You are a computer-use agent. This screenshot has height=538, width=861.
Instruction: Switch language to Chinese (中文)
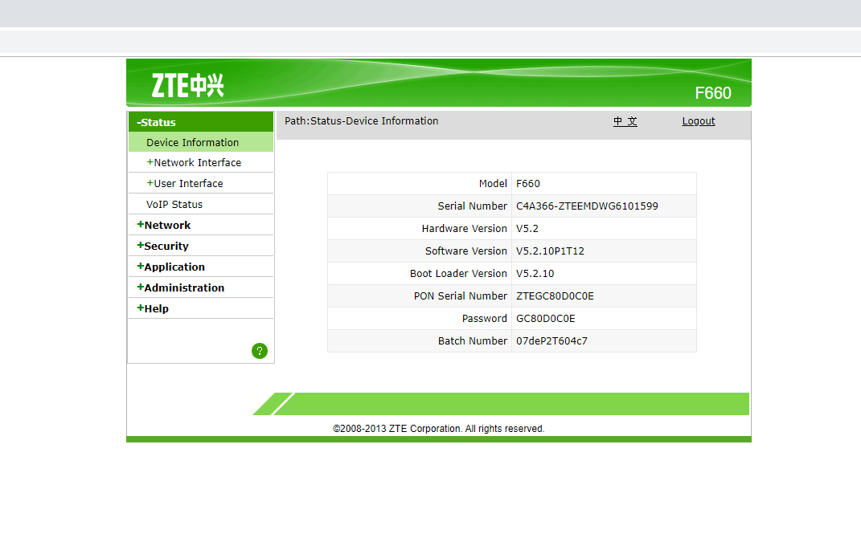coord(625,121)
